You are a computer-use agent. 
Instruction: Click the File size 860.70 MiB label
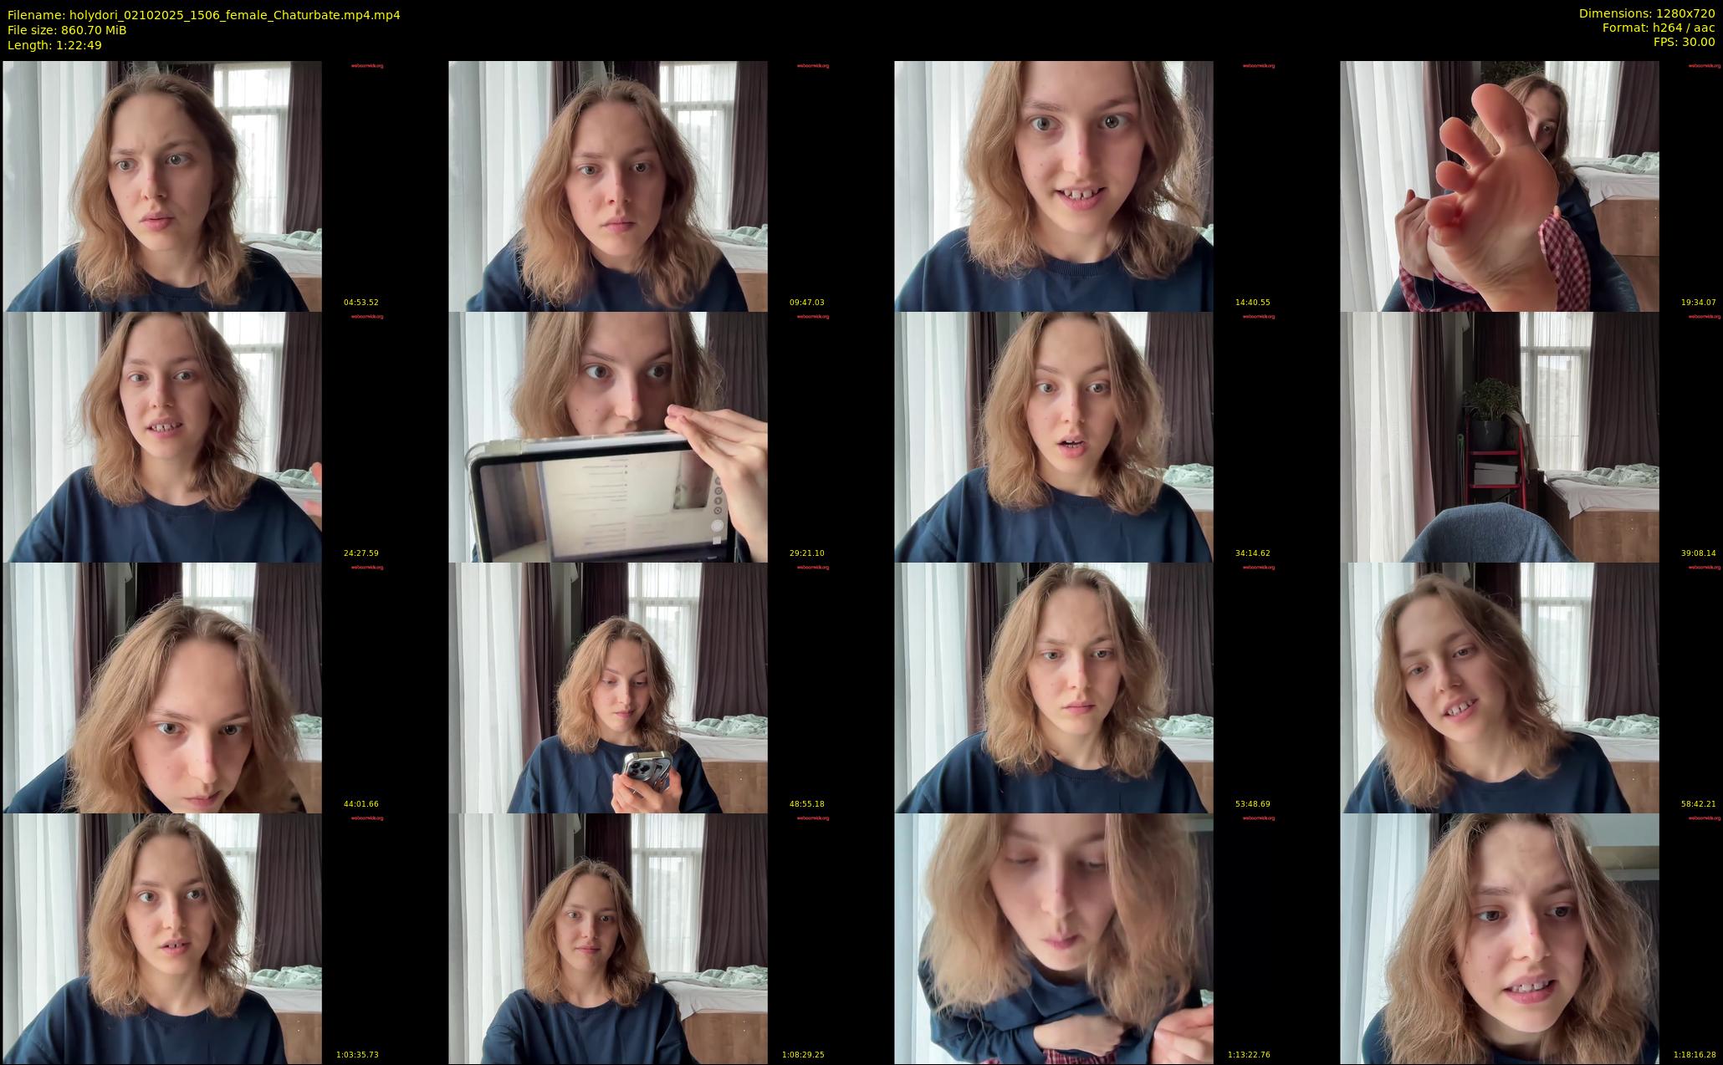coord(67,30)
